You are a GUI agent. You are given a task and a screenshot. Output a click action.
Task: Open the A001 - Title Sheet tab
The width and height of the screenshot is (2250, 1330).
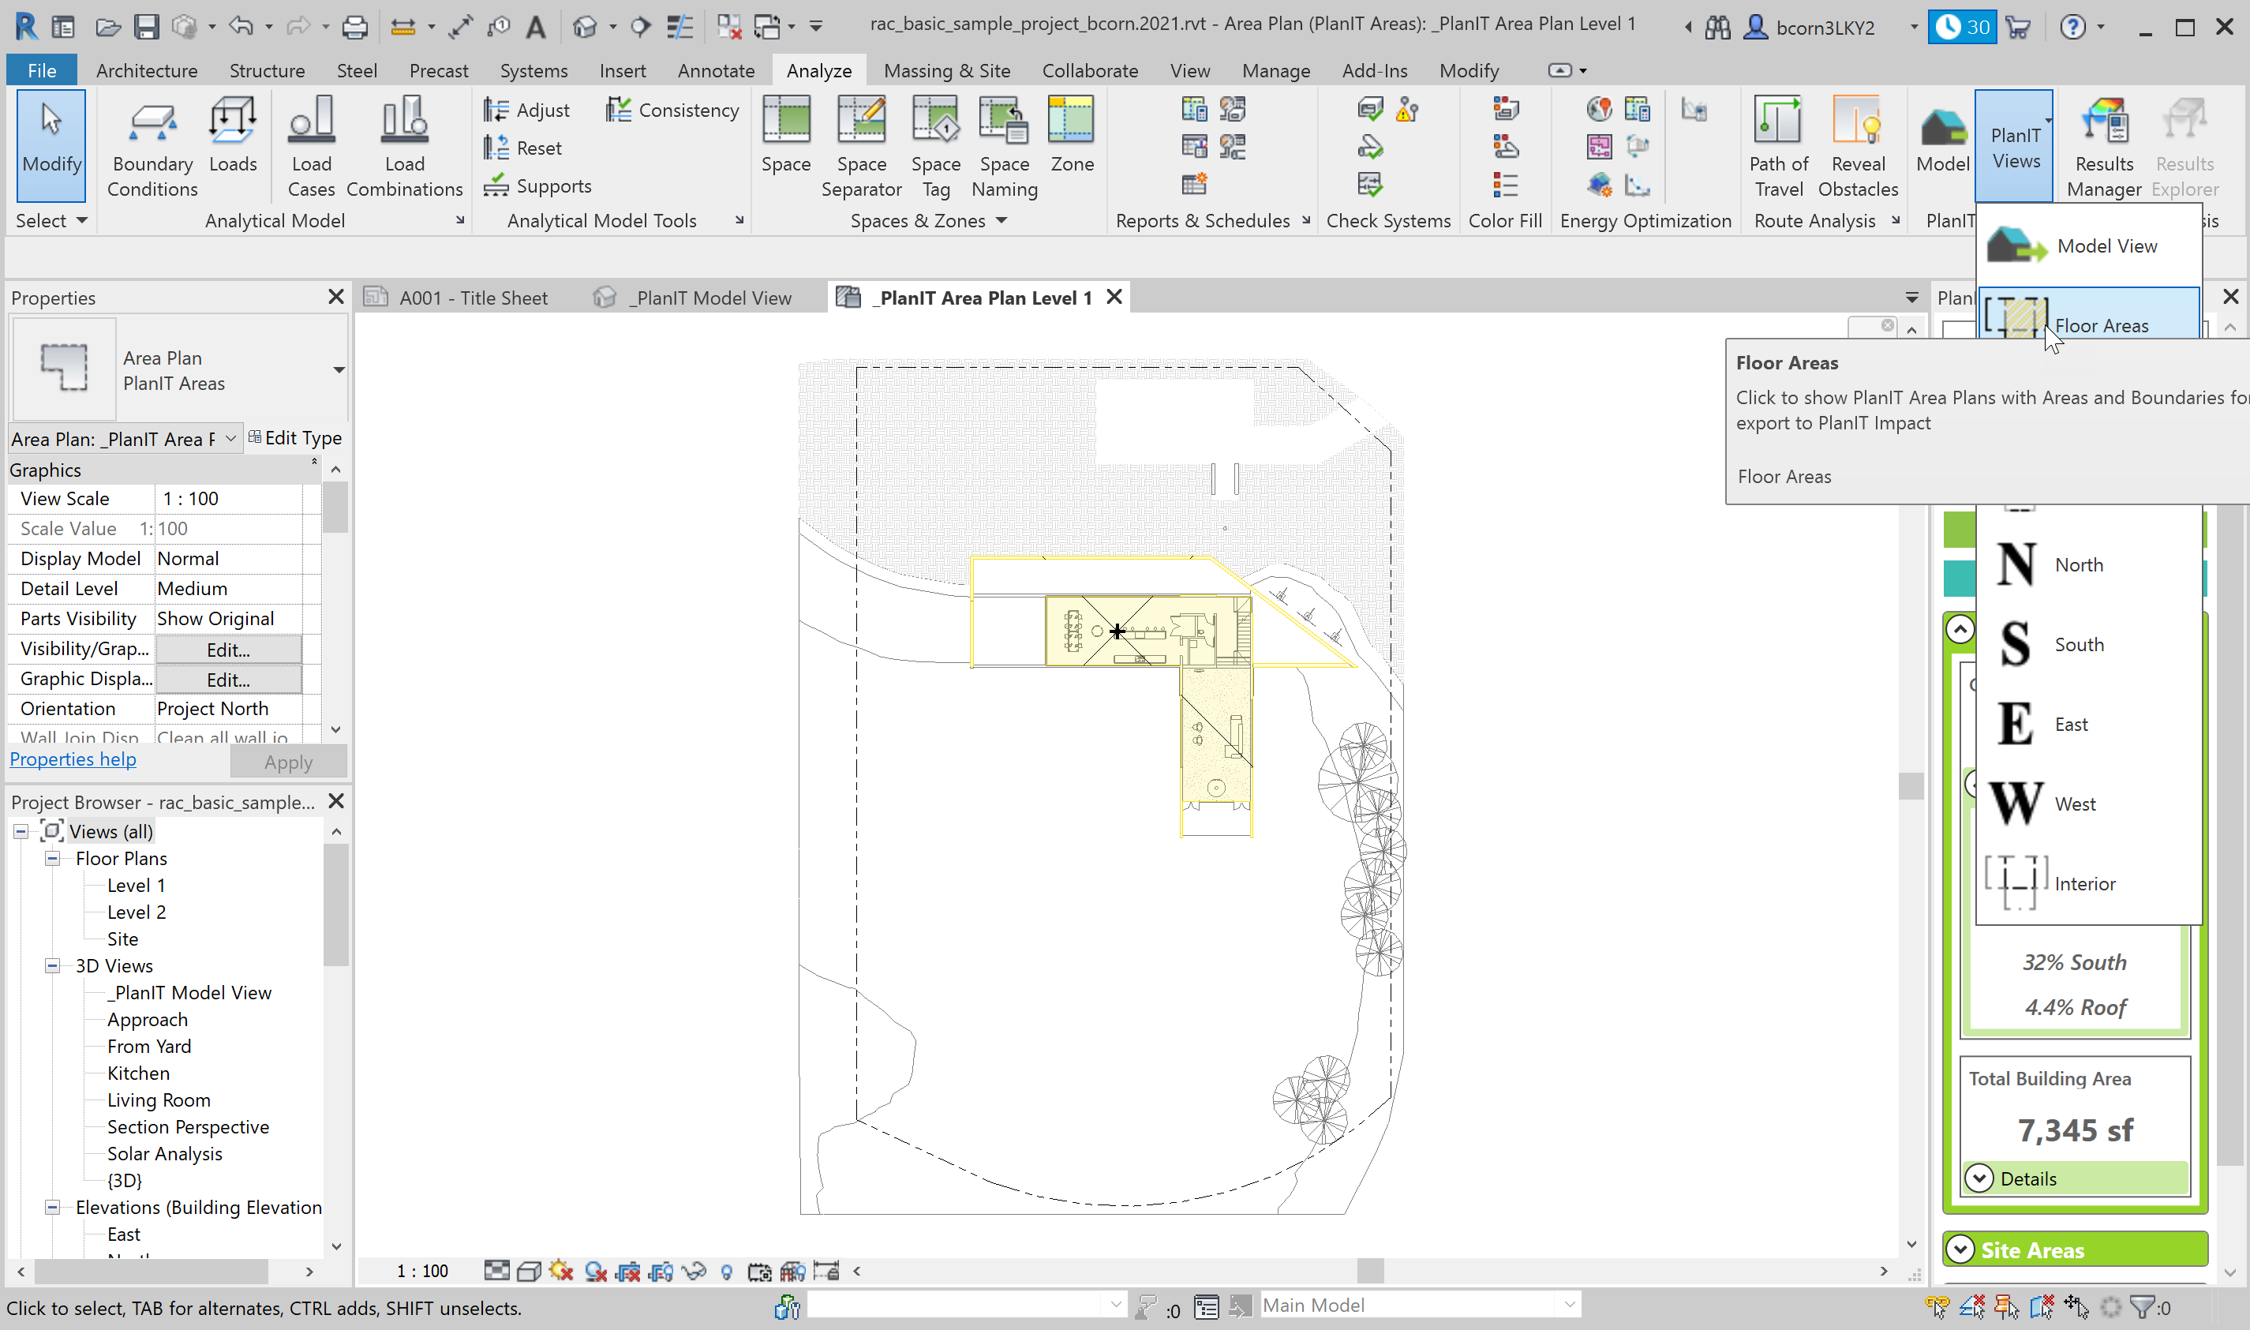click(472, 298)
